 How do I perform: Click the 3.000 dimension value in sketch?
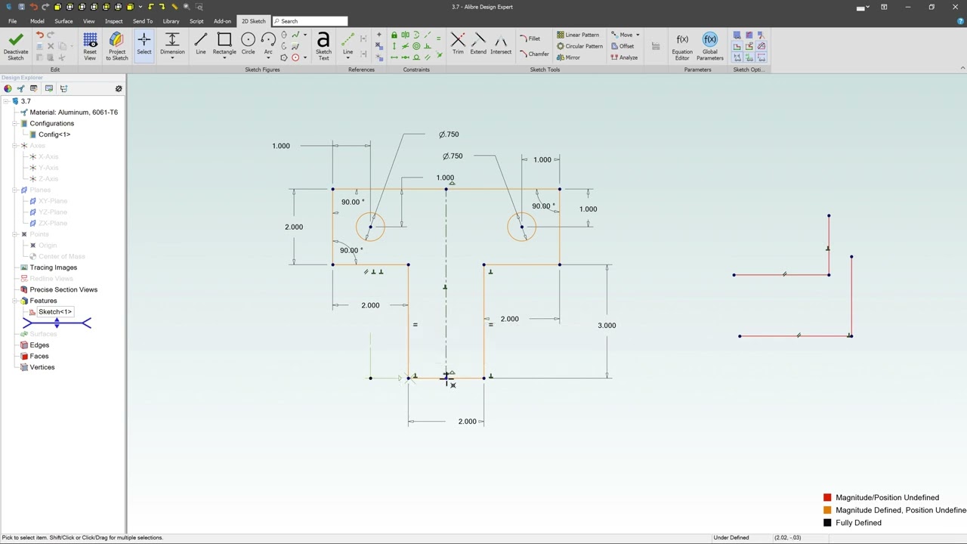point(607,326)
